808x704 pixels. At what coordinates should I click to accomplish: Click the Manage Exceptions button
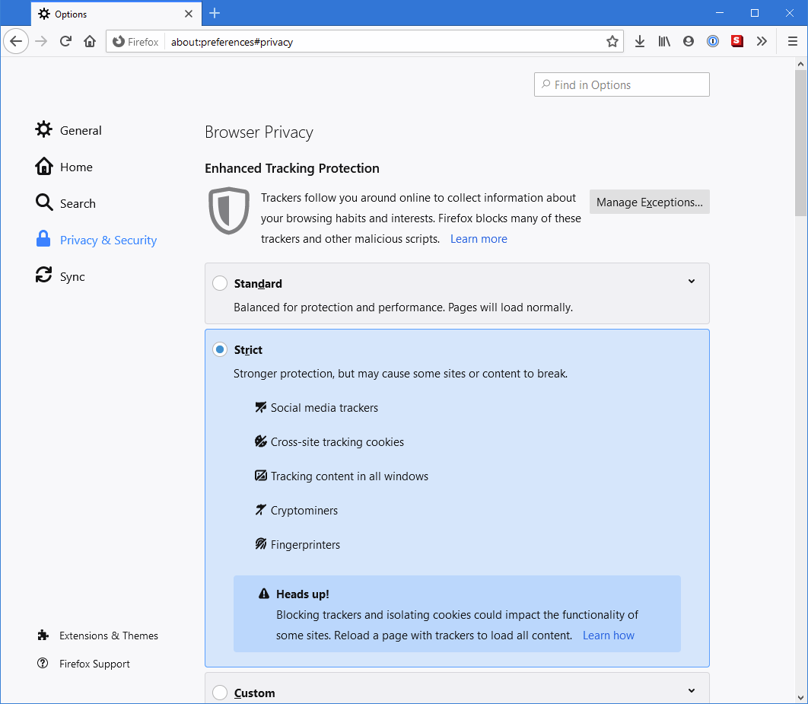[x=649, y=202]
